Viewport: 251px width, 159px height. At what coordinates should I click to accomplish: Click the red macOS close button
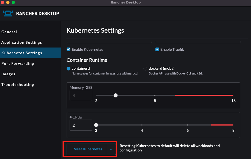3,2
